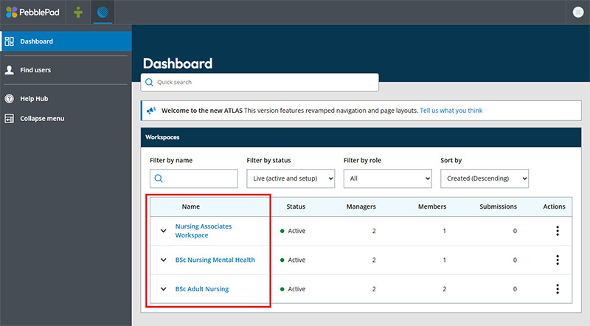Open actions menu for Nursing Associates Workspace
This screenshot has height=326, width=590.
click(558, 231)
